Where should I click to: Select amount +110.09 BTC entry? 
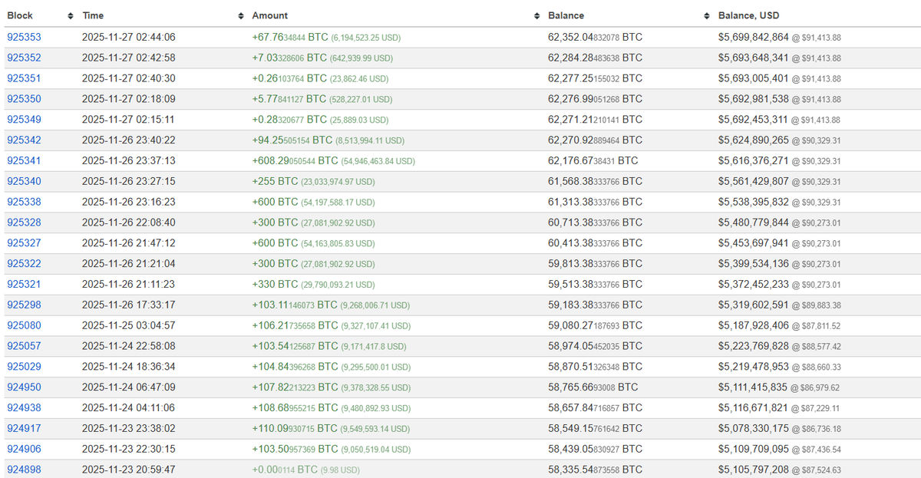(331, 429)
